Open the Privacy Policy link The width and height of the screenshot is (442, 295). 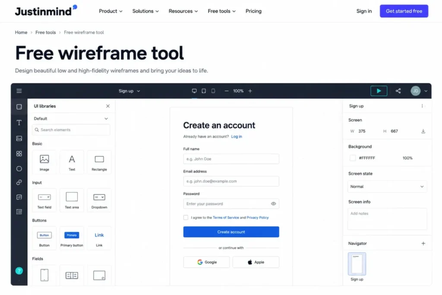coord(258,217)
